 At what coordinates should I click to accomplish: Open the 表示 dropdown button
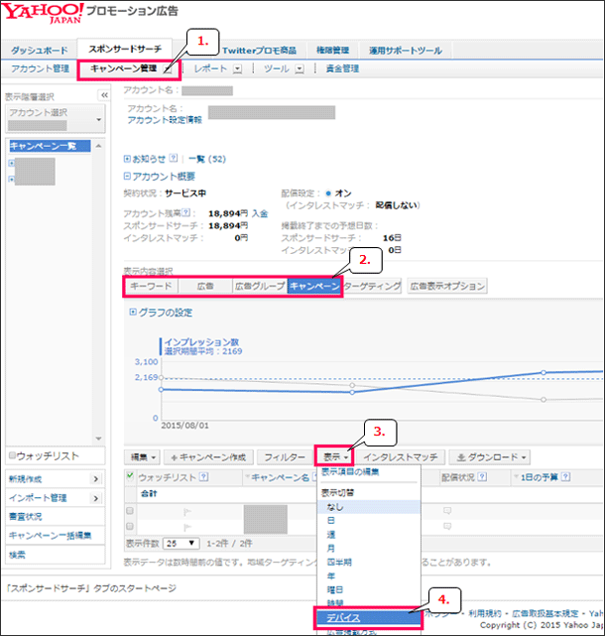tap(334, 457)
